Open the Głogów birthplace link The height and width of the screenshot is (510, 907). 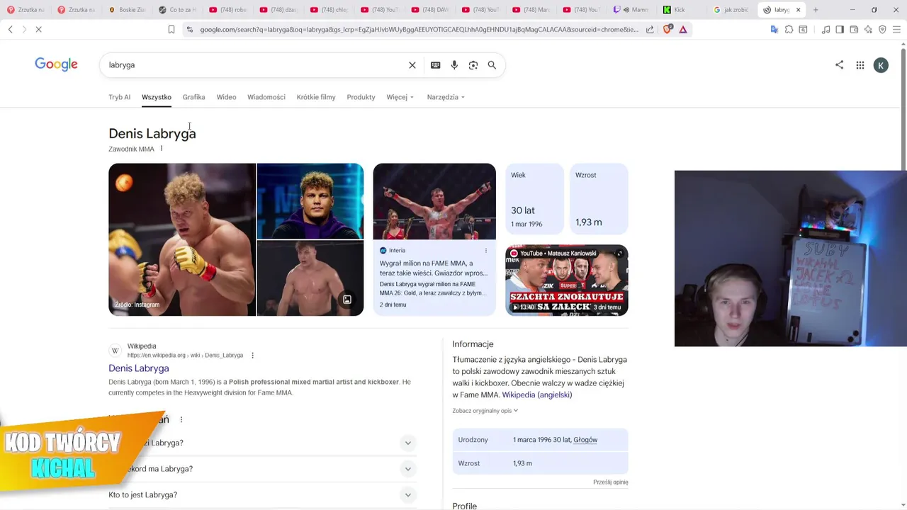point(585,440)
